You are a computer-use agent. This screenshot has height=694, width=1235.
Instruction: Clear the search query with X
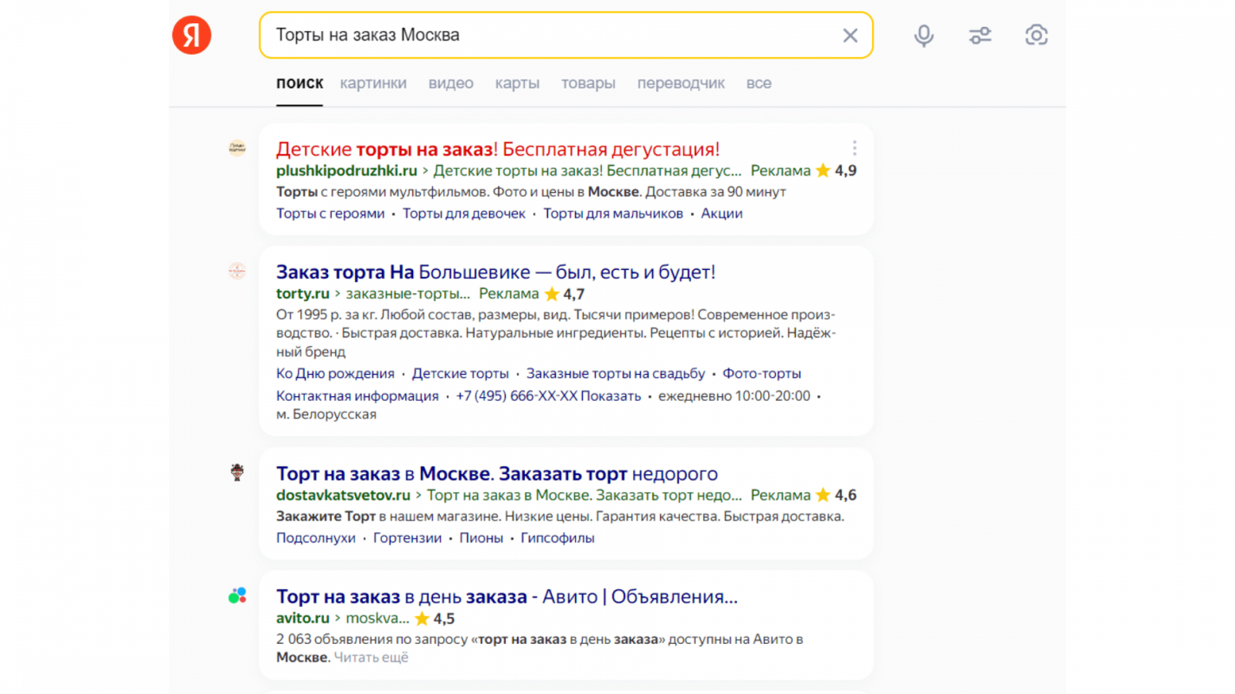pyautogui.click(x=850, y=35)
